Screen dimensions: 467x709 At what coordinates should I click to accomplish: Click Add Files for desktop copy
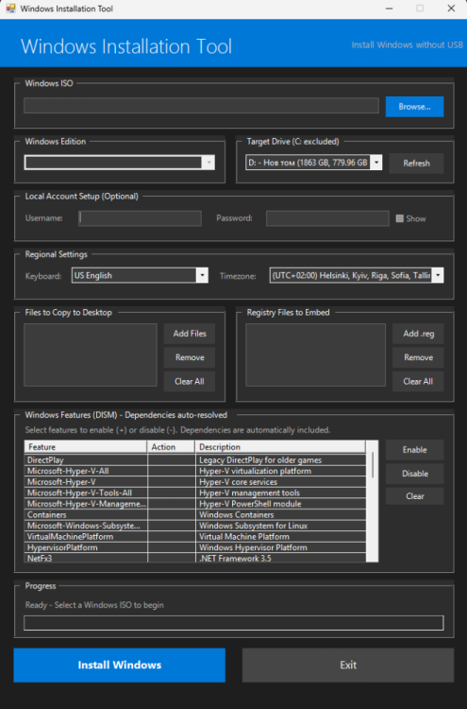(190, 334)
